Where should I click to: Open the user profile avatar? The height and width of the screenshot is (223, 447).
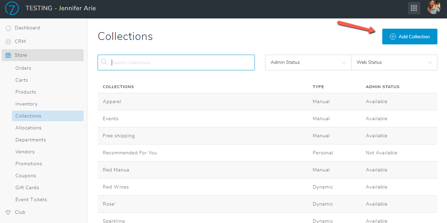tap(434, 8)
